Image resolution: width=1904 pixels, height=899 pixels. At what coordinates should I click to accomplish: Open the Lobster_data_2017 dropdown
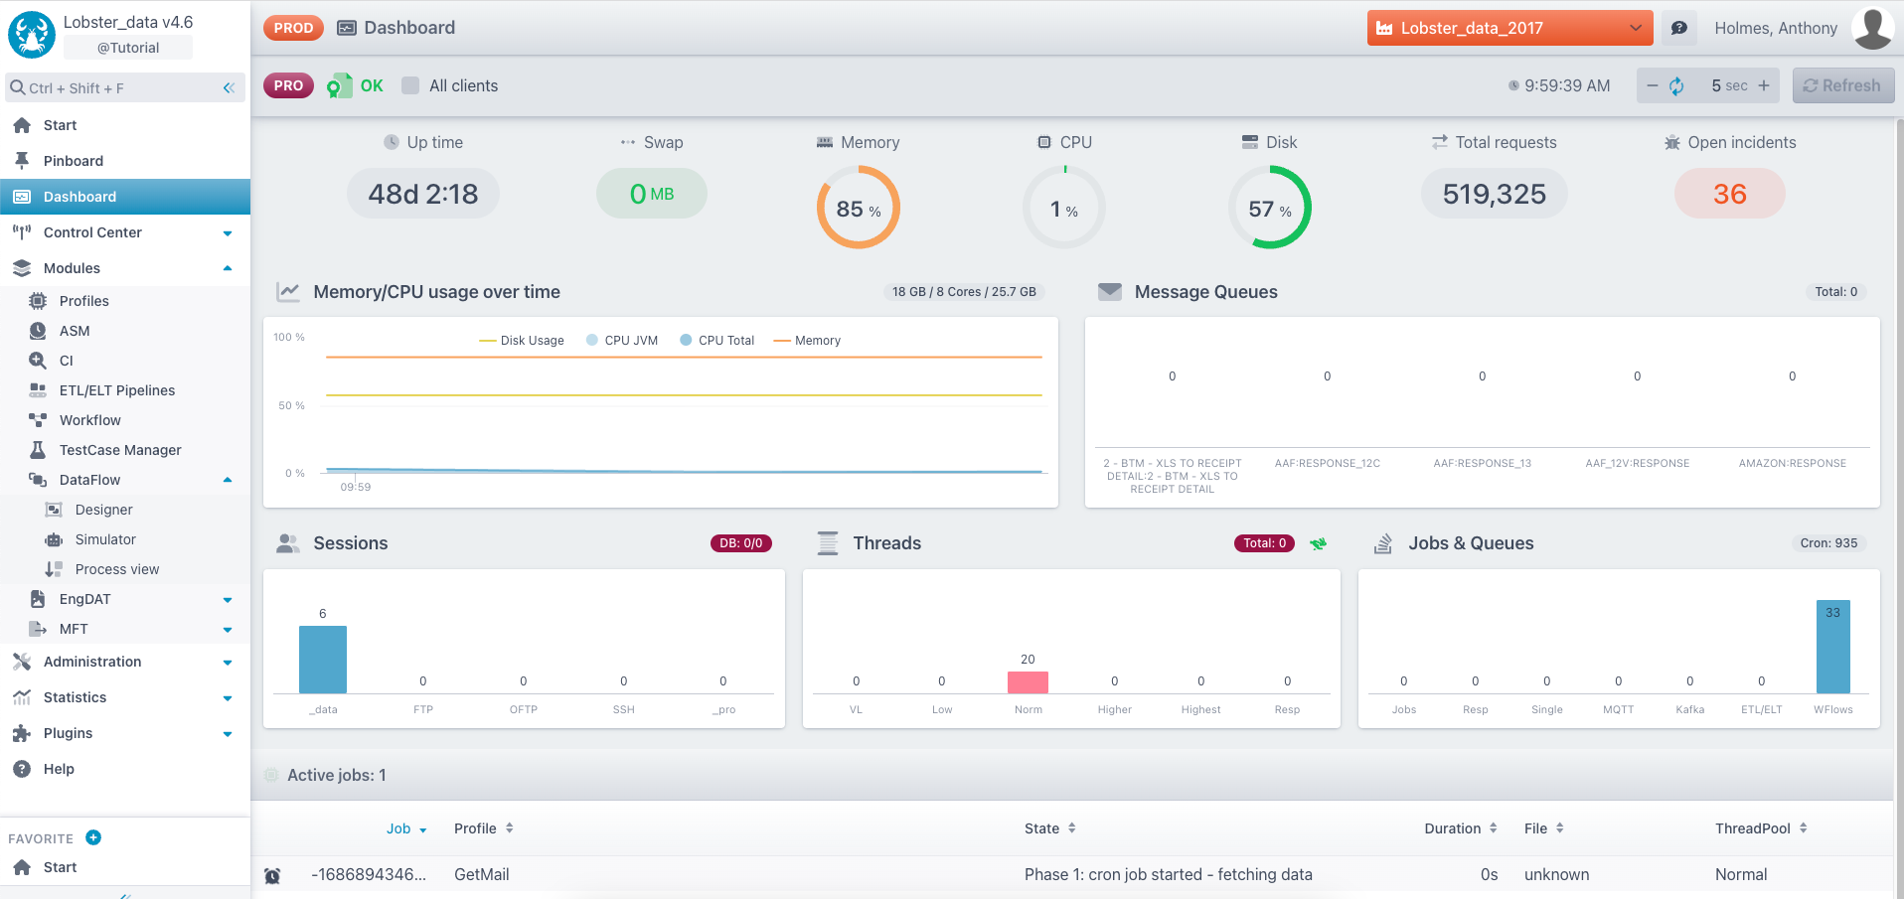[1508, 28]
